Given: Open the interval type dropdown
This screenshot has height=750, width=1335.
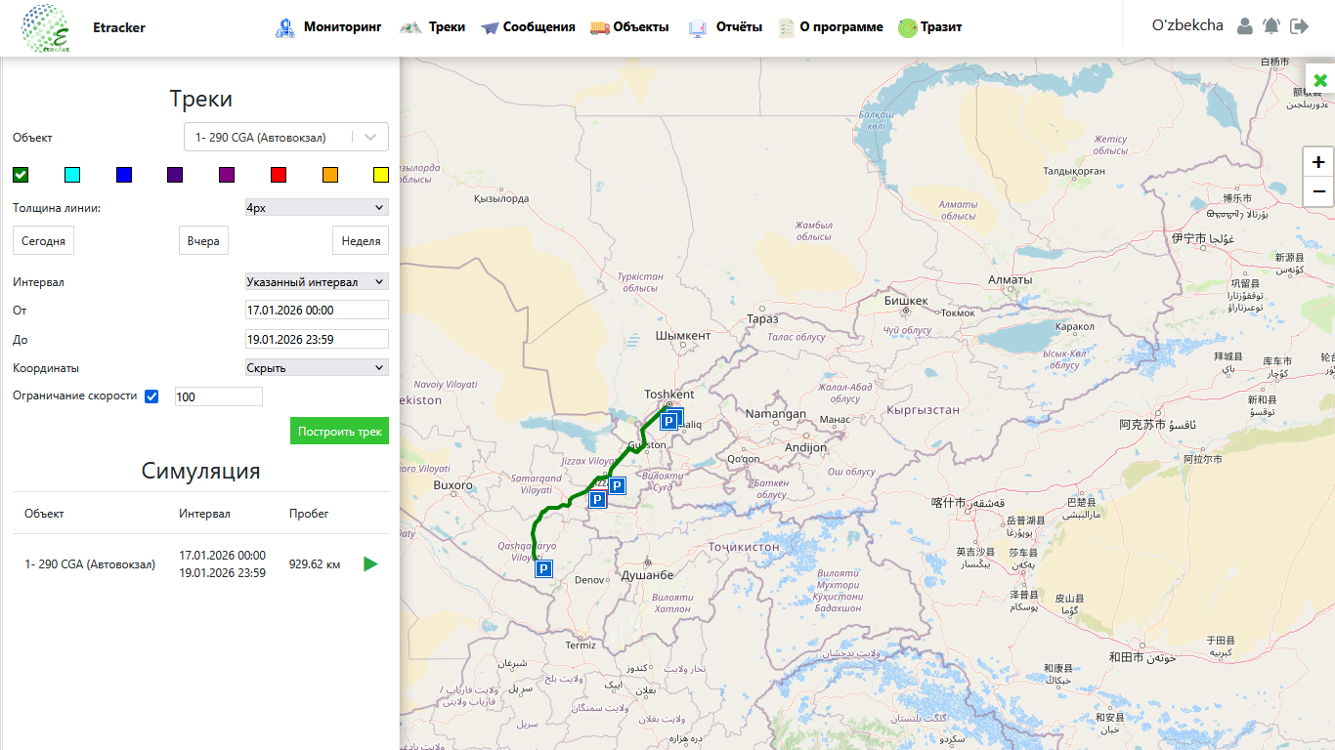Looking at the screenshot, I should (x=317, y=282).
